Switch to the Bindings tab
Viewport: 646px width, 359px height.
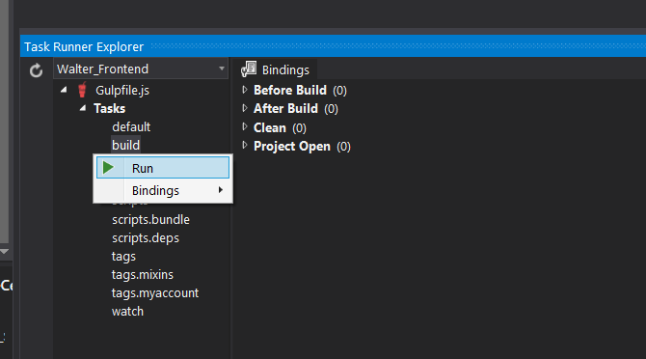pos(275,69)
